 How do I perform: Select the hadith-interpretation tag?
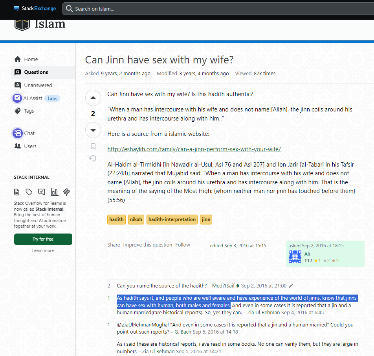(172, 219)
